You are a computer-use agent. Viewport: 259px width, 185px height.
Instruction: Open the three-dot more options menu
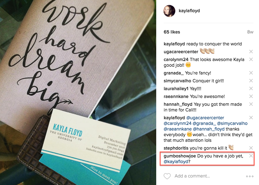tap(250, 177)
